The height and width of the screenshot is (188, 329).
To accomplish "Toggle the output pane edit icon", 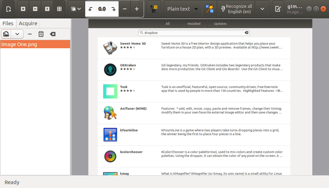I will coord(278,9).
